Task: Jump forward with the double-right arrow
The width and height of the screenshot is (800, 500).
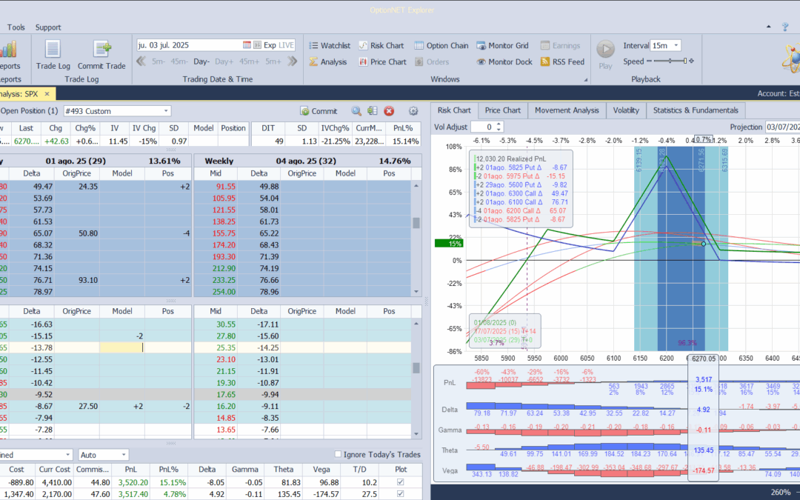Action: coord(293,61)
